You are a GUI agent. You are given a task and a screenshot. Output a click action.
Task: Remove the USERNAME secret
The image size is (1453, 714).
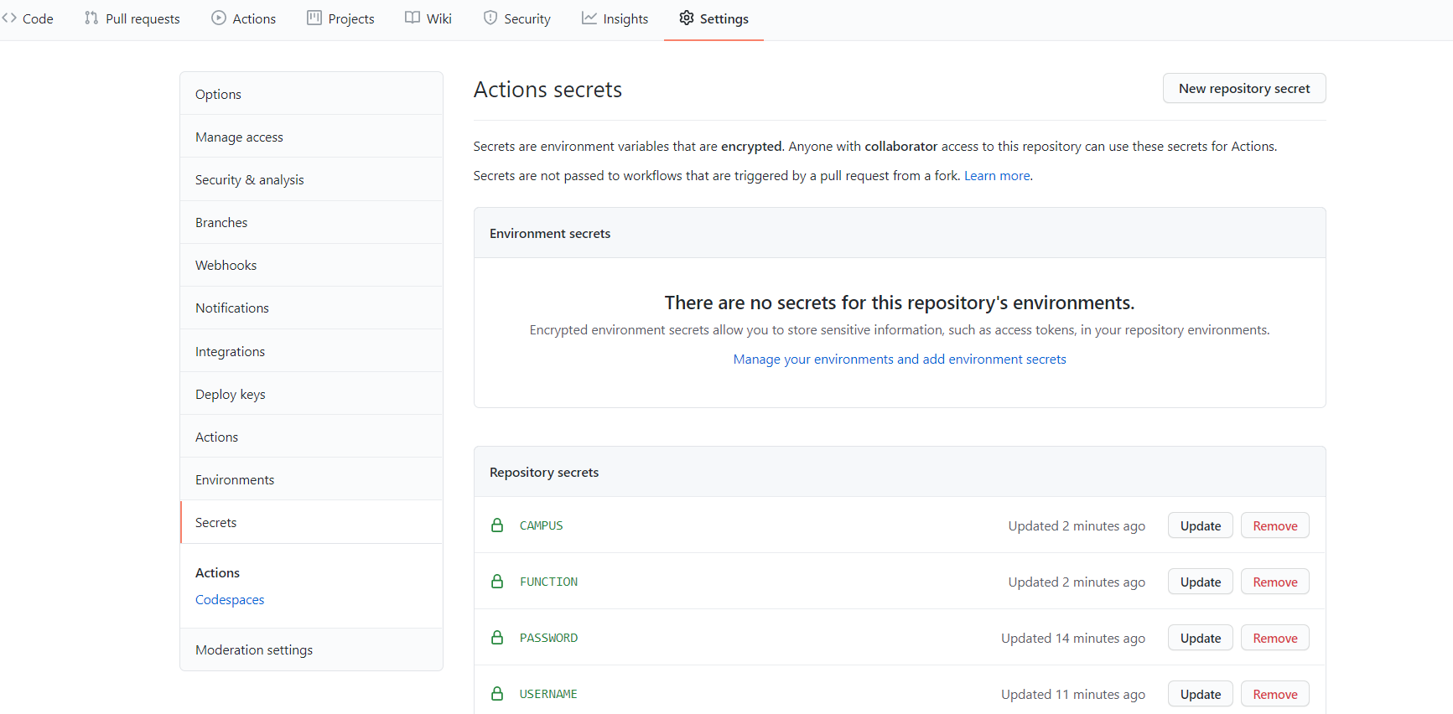click(x=1274, y=695)
